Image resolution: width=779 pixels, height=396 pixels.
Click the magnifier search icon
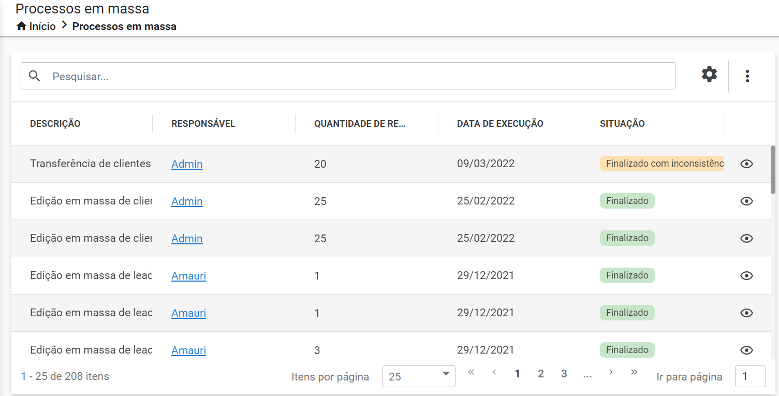[x=35, y=76]
